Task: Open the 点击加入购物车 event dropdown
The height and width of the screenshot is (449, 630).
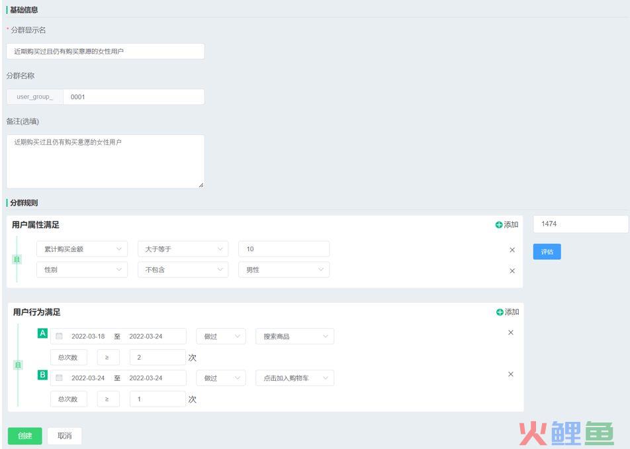Action: click(x=294, y=378)
